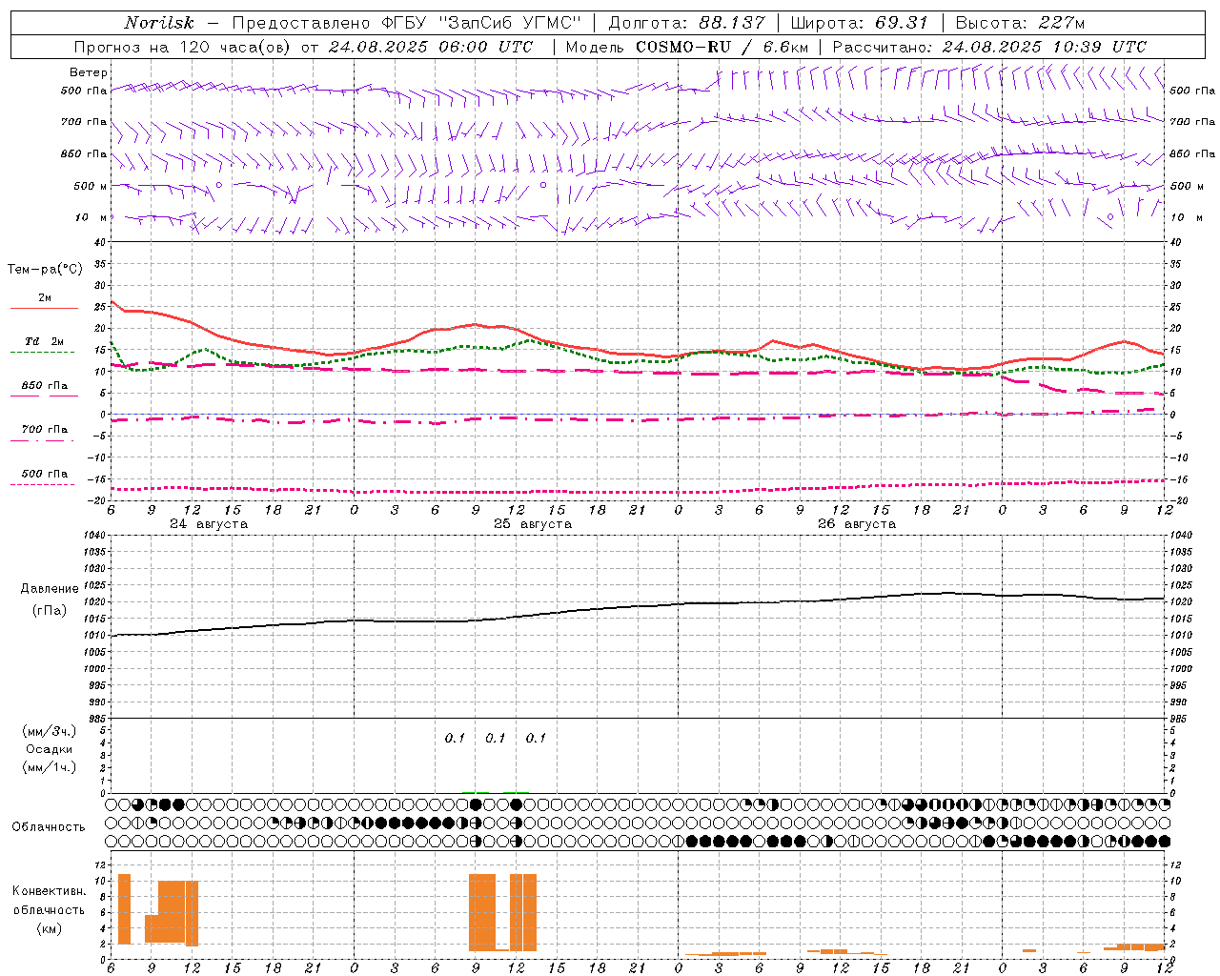Click the 'Конвективн.' convective cloud label
The image size is (1220, 976).
pyautogui.click(x=50, y=891)
